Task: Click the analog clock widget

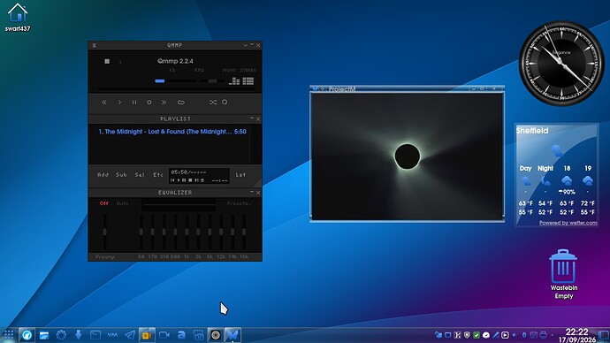Action: [561, 63]
